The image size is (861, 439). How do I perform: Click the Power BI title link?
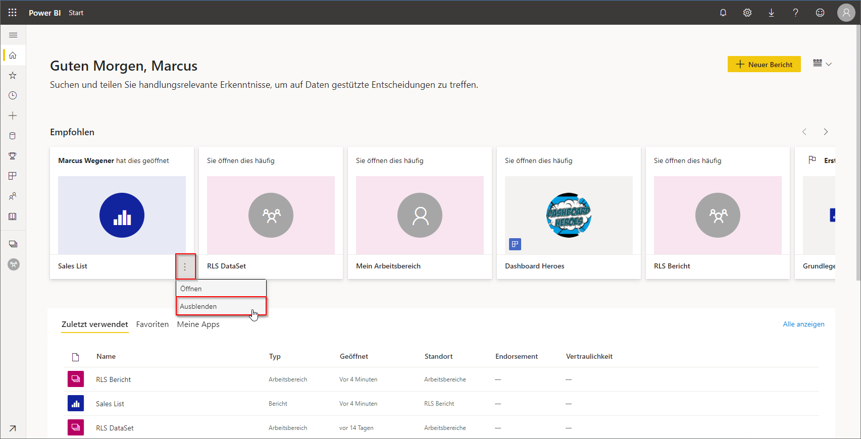[x=45, y=13]
